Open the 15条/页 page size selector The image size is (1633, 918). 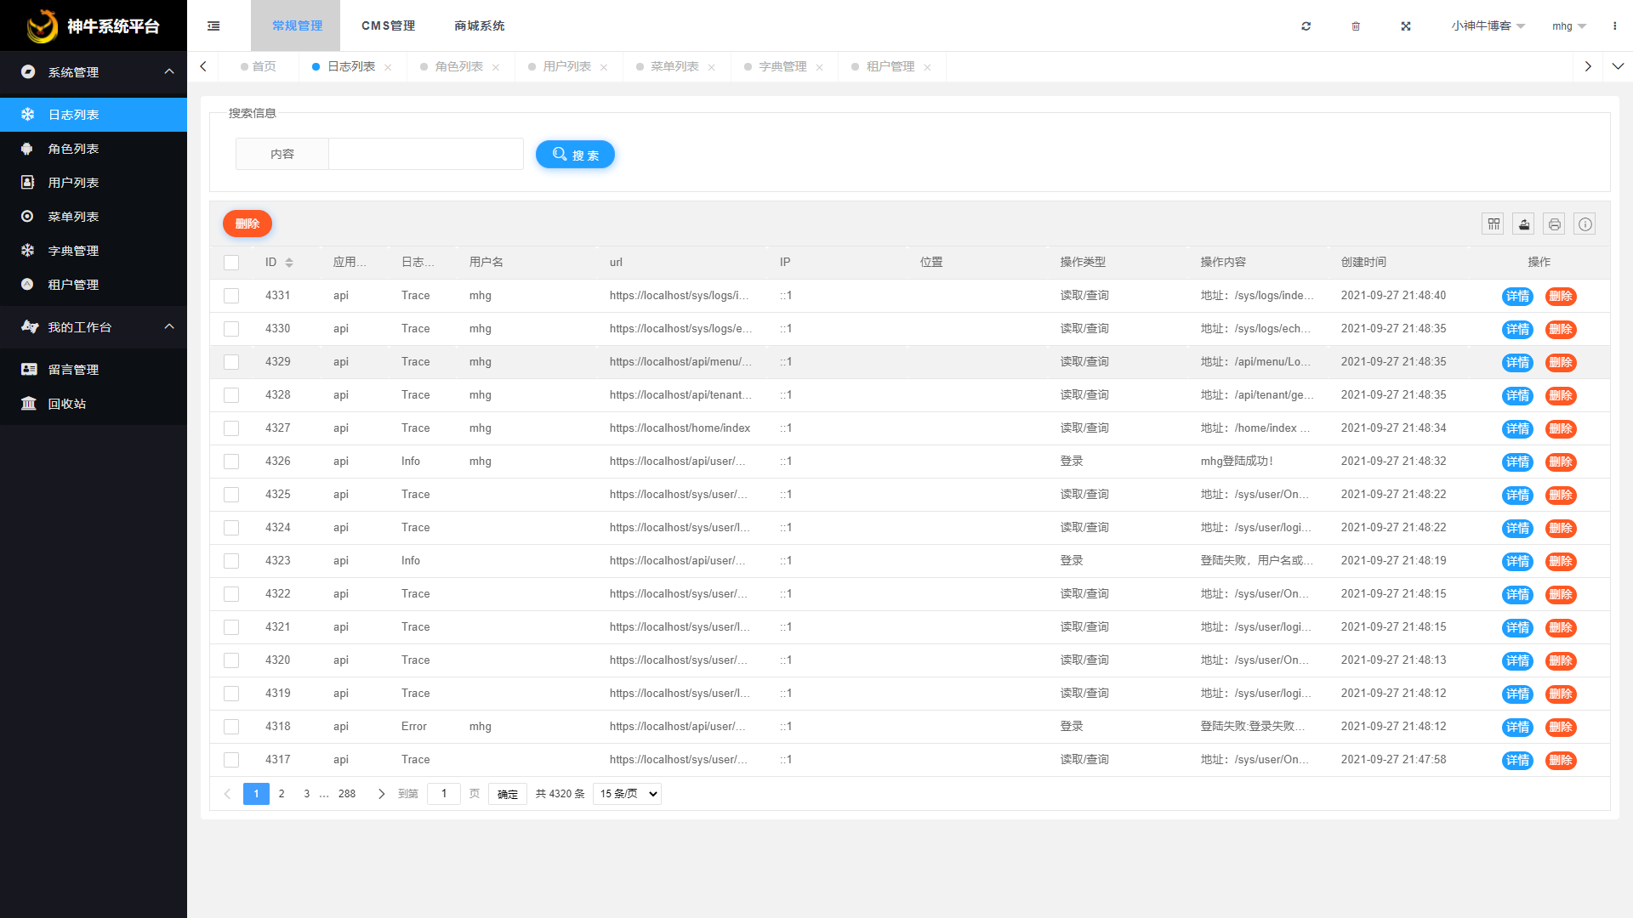click(x=626, y=793)
